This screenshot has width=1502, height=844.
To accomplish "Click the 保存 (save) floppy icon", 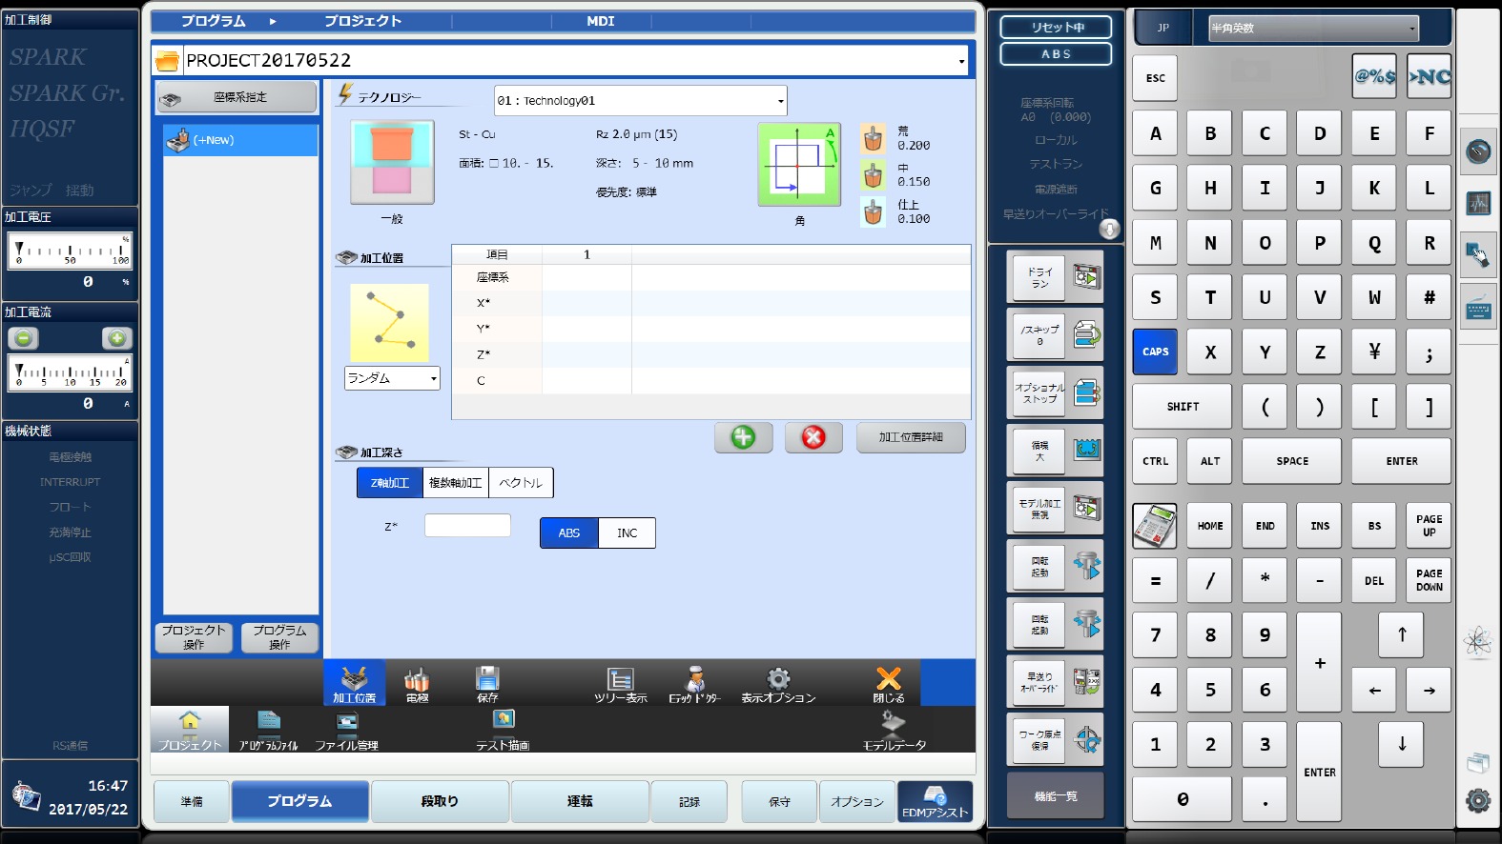I will (x=487, y=683).
